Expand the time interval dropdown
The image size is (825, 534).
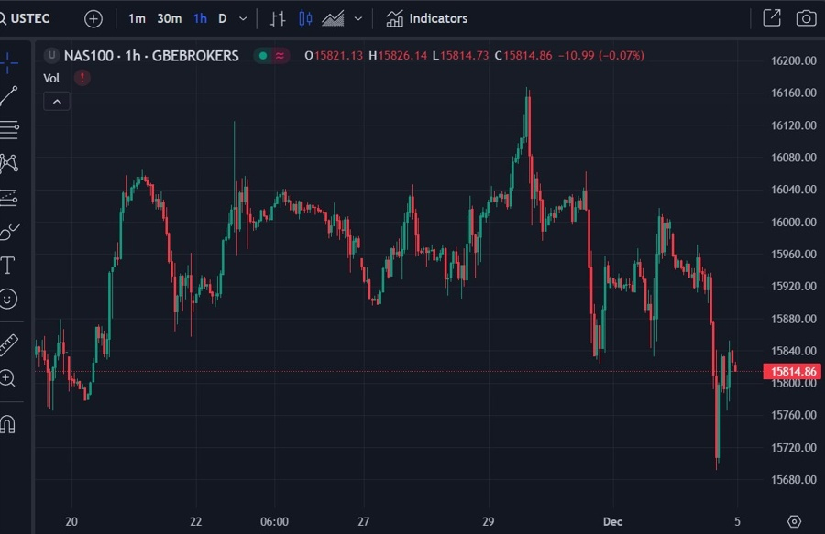pyautogui.click(x=243, y=19)
